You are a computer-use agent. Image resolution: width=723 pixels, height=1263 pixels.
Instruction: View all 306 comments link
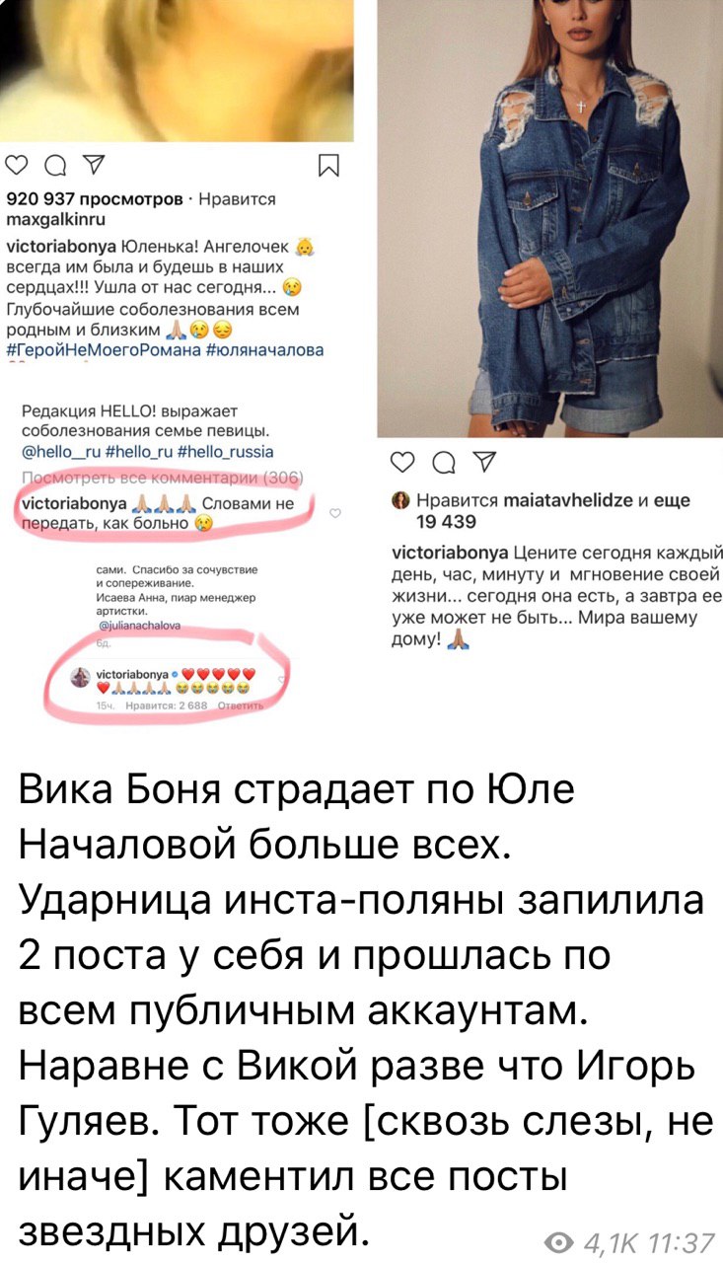click(162, 479)
